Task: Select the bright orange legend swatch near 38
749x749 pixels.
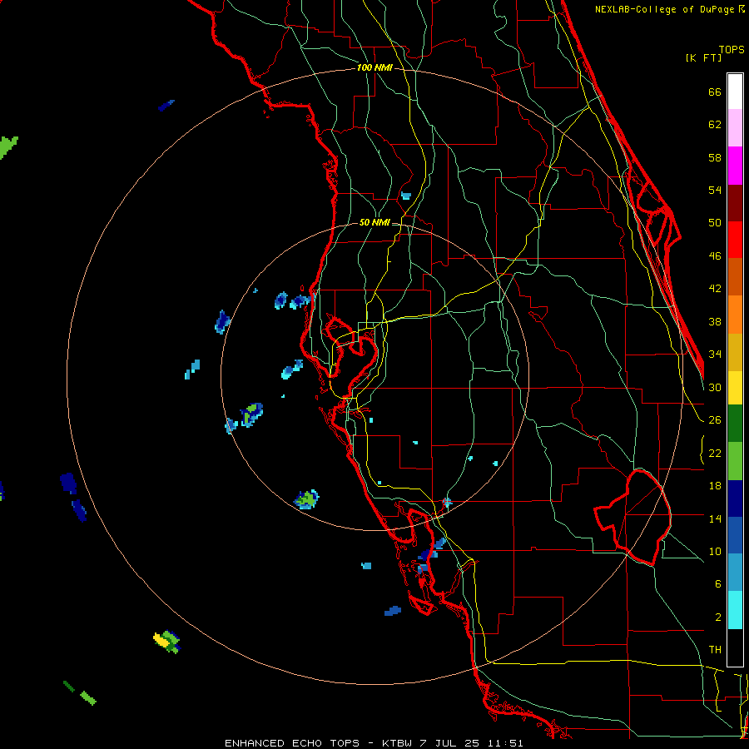Action: tap(735, 315)
